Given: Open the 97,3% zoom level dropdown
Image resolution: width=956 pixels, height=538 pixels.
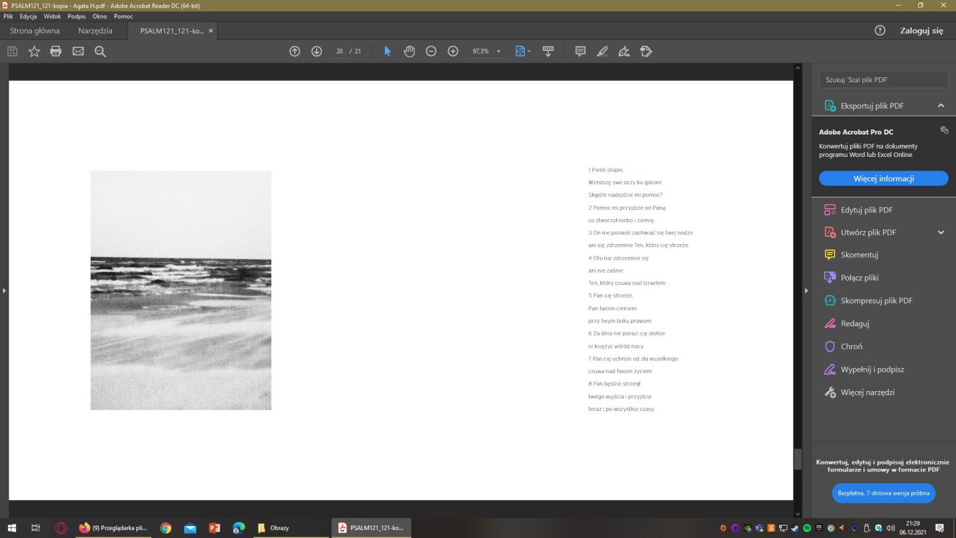Looking at the screenshot, I should click(499, 52).
